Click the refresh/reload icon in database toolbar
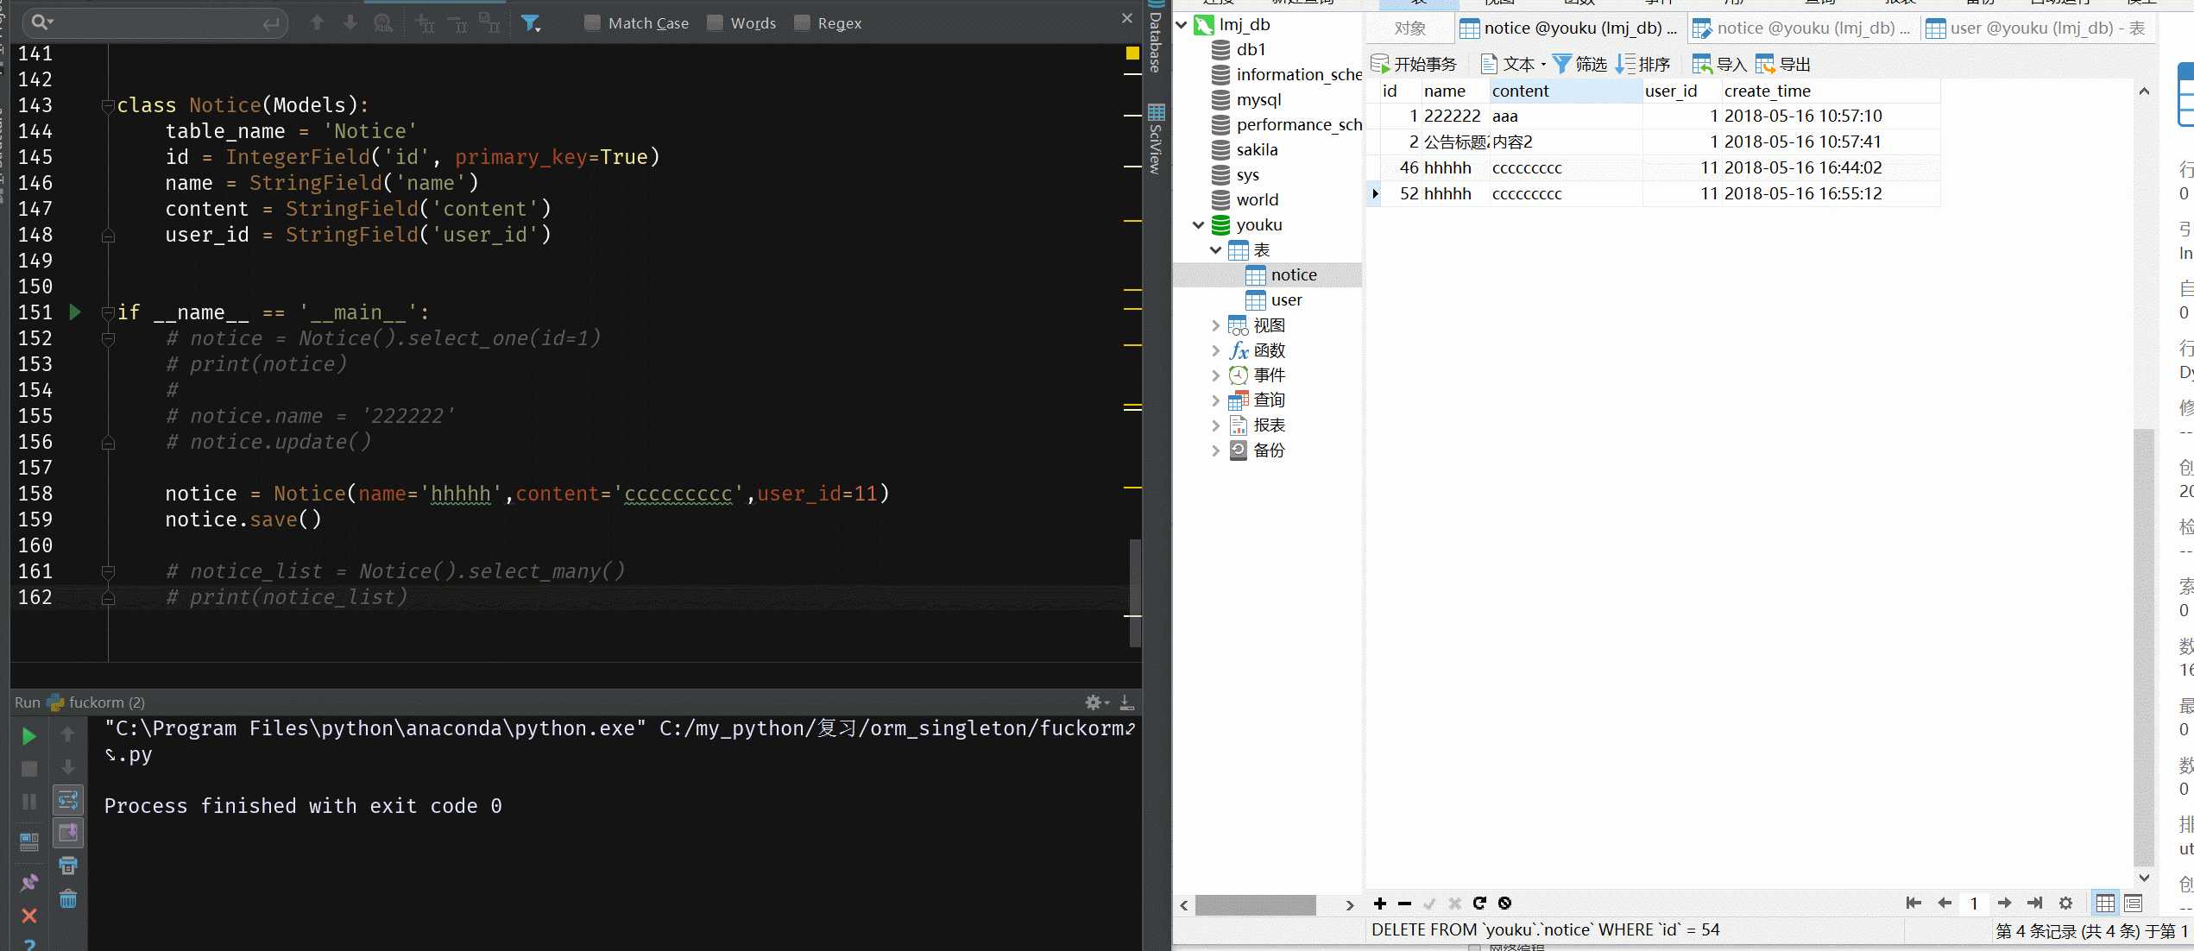This screenshot has height=951, width=2194. [1479, 902]
